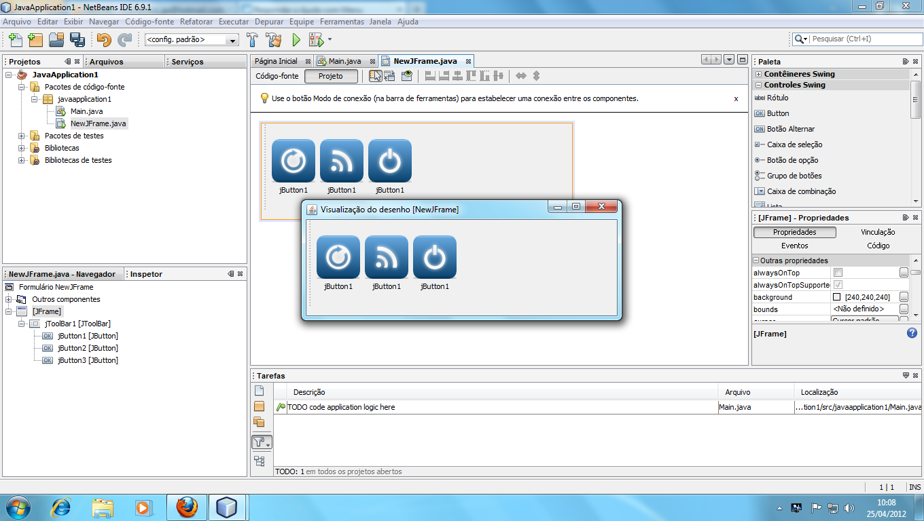Click the alwaysOnTopSupported checkbox
Viewport: 924px width, 521px height.
tap(838, 285)
